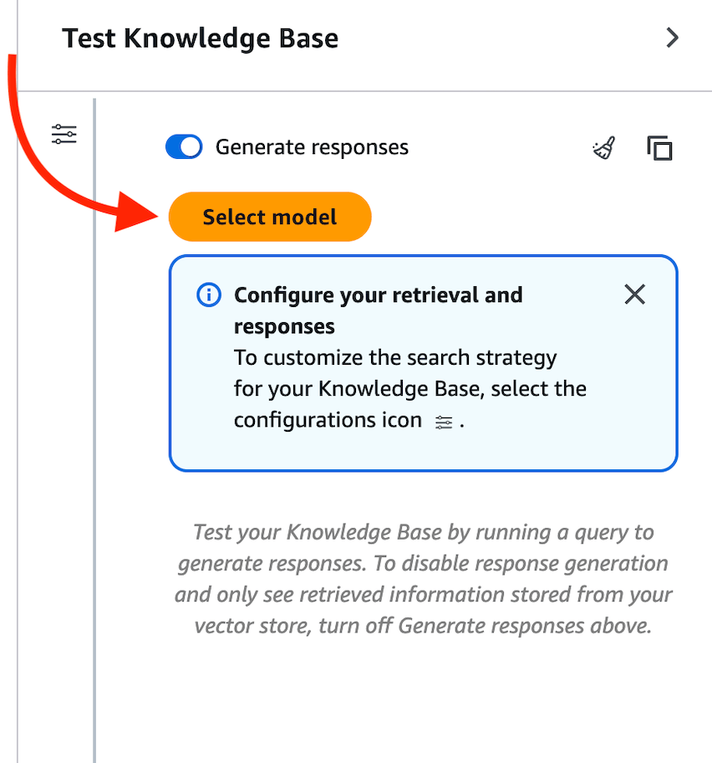The width and height of the screenshot is (712, 763).
Task: Click the Configure your retrieval and responses heading
Action: tap(378, 310)
